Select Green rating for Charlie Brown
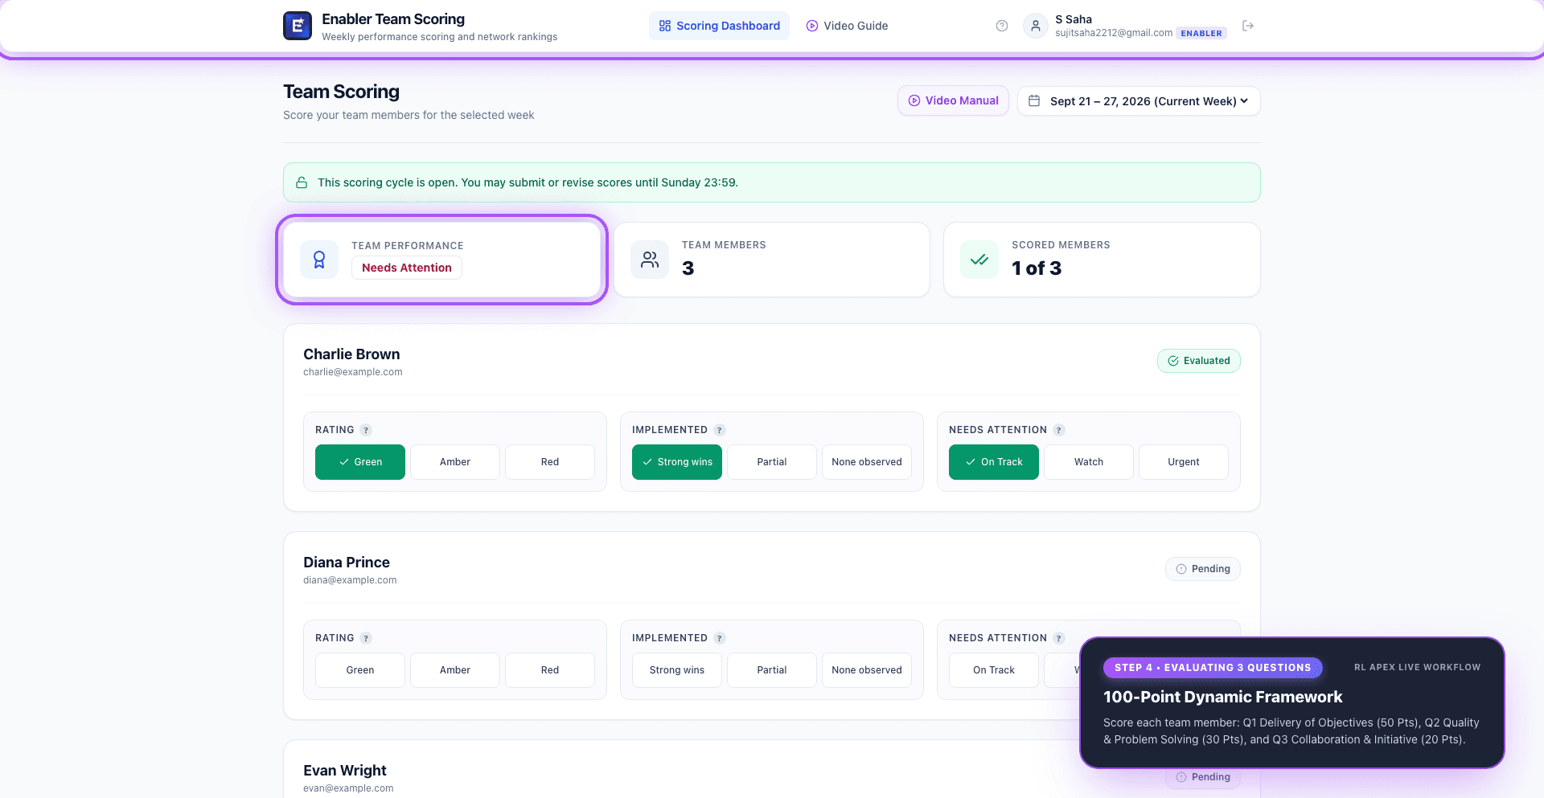Image resolution: width=1544 pixels, height=798 pixels. click(360, 462)
